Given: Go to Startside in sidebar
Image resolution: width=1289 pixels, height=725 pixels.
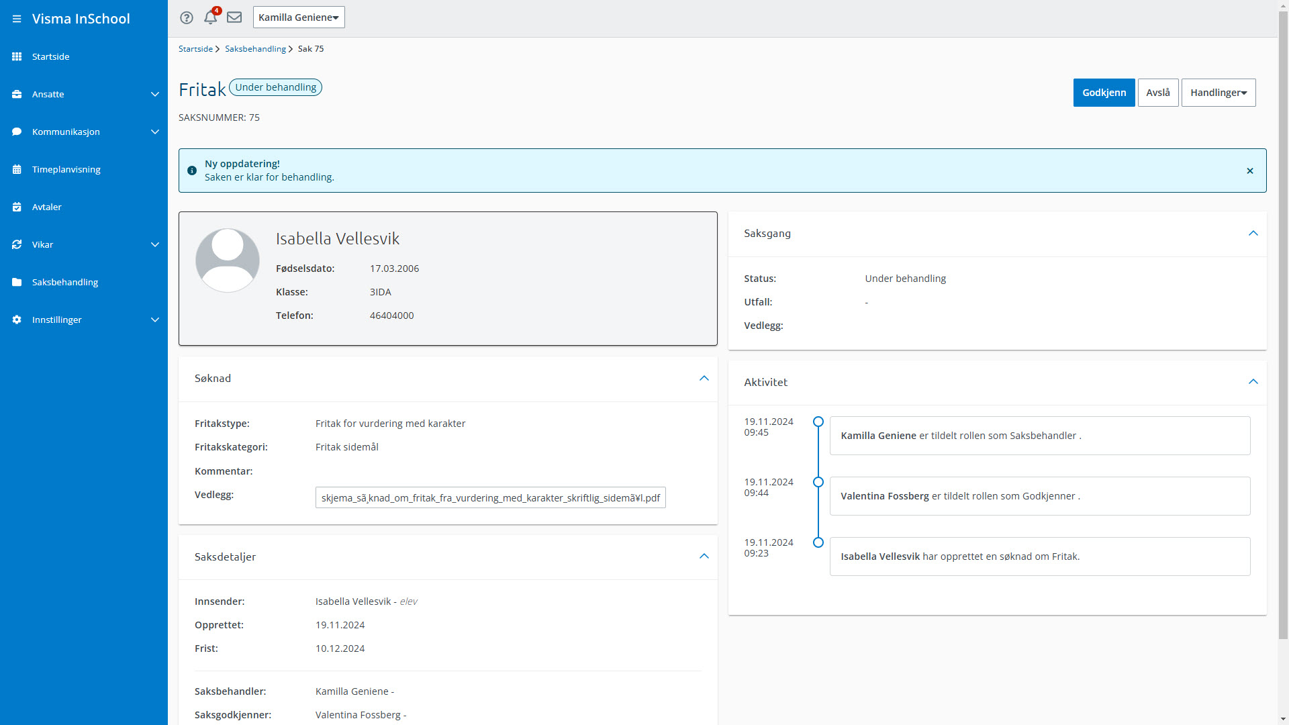Looking at the screenshot, I should tap(51, 56).
